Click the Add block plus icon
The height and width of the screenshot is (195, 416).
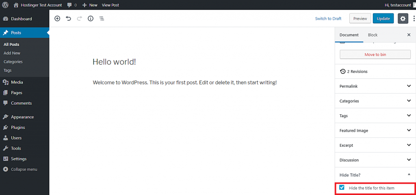point(57,19)
